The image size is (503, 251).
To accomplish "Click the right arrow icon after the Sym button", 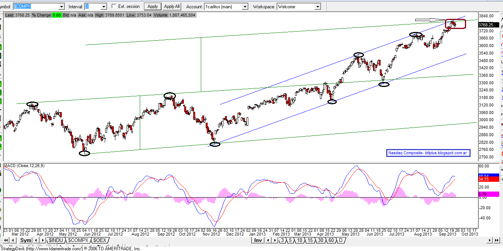I will 43,240.
